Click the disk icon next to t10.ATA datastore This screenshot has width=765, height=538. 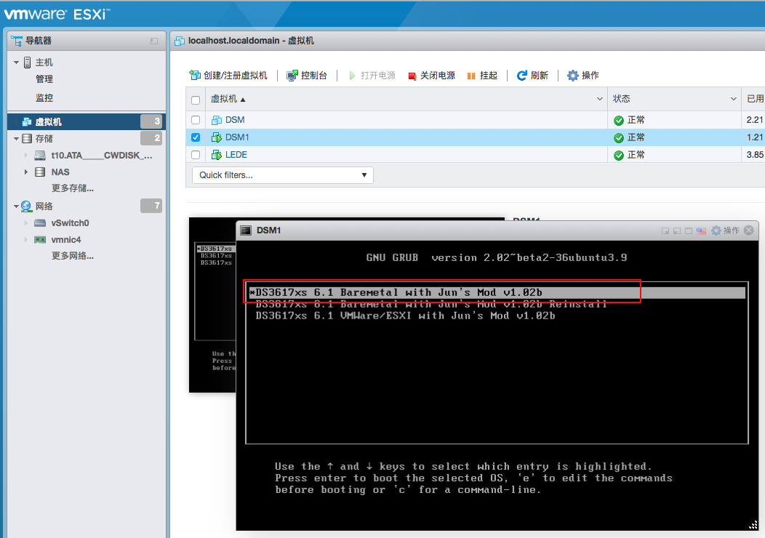point(40,156)
